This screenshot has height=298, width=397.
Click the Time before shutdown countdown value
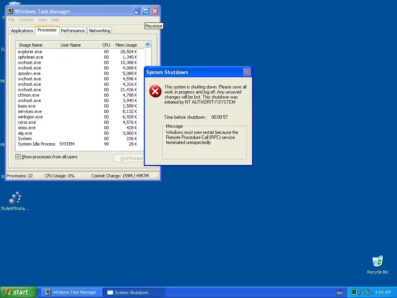coord(219,117)
